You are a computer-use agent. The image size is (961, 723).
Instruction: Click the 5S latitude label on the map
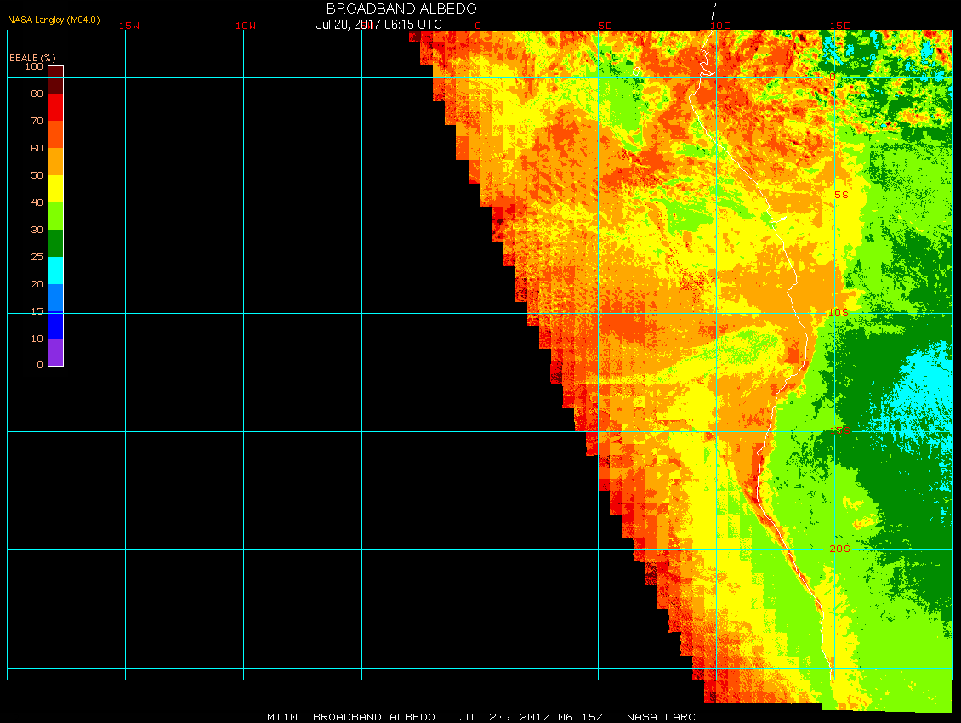point(840,195)
